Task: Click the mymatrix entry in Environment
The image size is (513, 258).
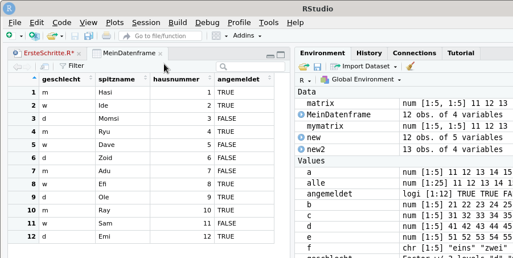Action: [x=325, y=126]
